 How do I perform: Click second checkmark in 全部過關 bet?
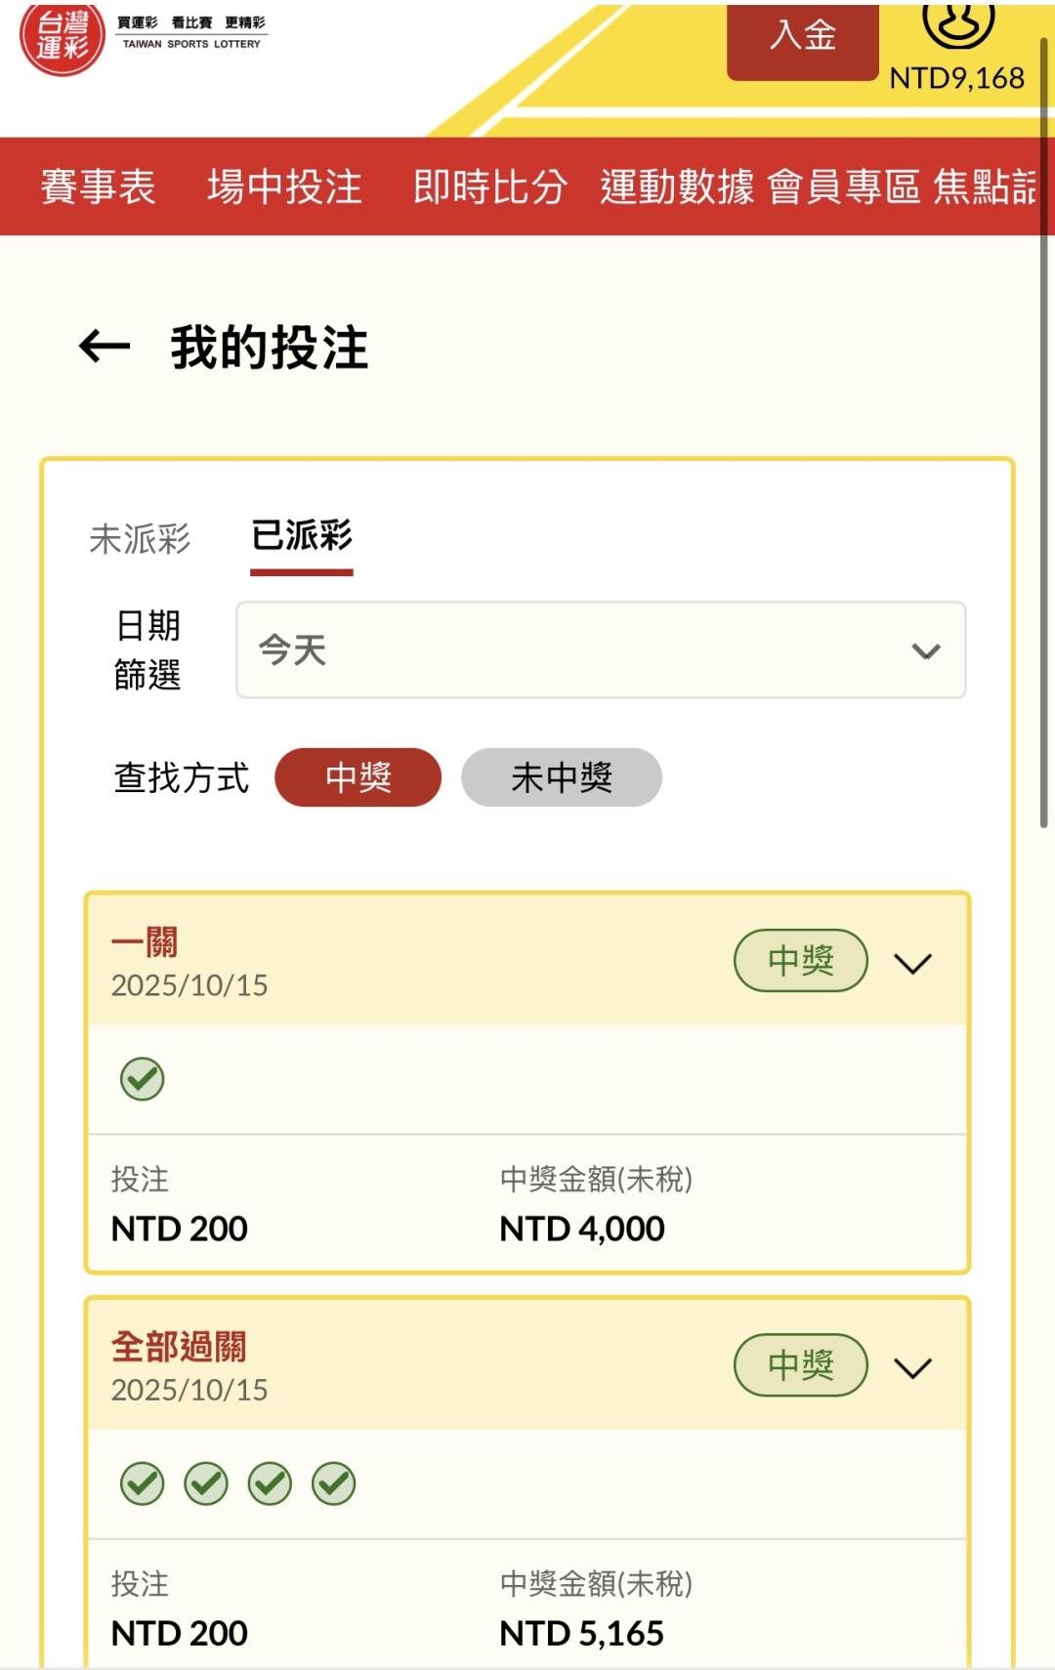point(206,1483)
